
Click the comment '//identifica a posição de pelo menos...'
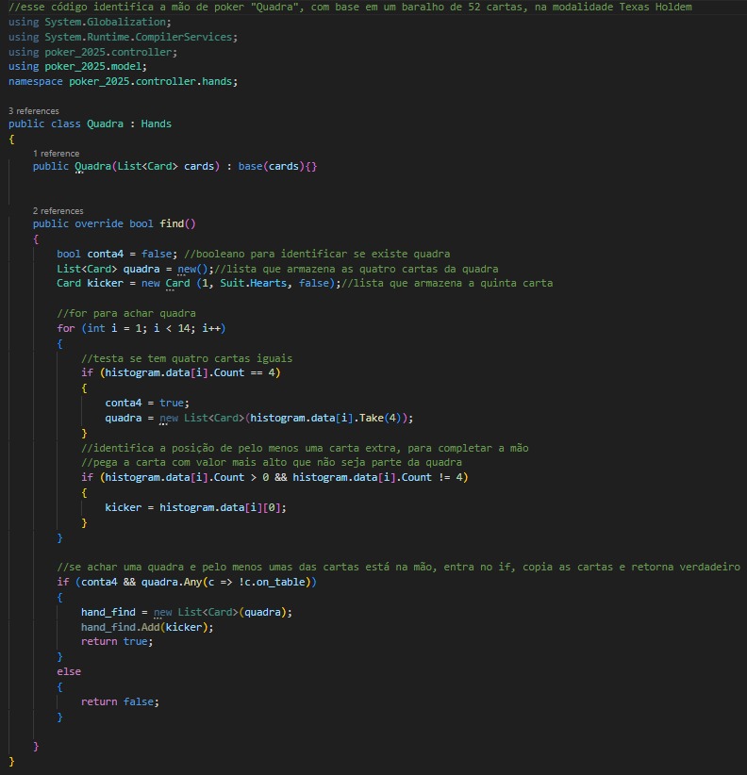tap(305, 448)
